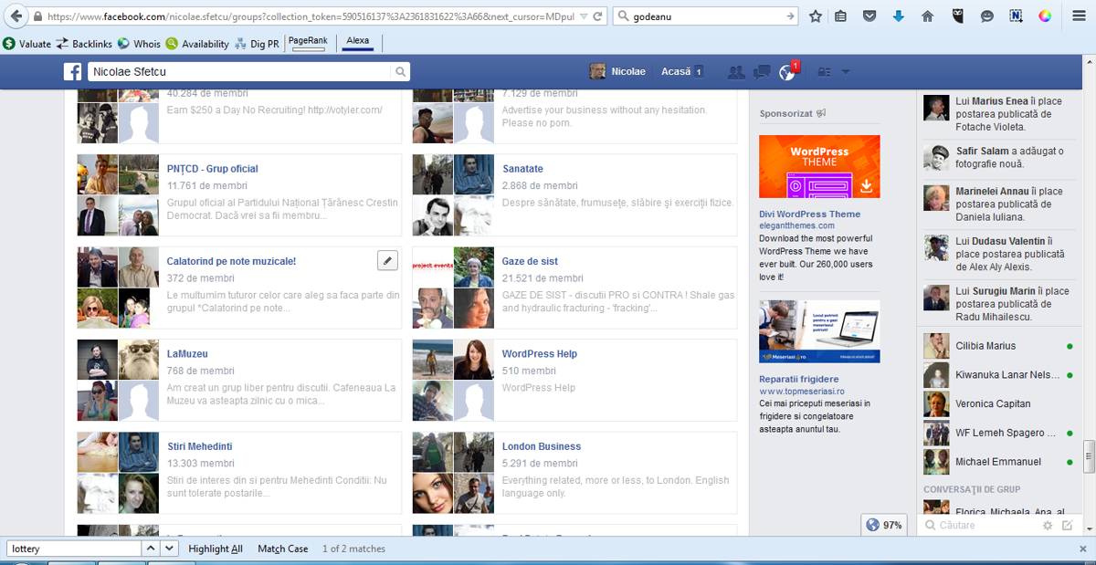Open the Facebook messages icon
1096x565 pixels.
click(762, 72)
